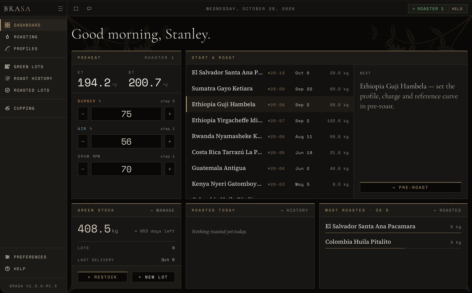The image size is (472, 293).
Task: Open the comments speech bubble icon
Action: (x=89, y=9)
